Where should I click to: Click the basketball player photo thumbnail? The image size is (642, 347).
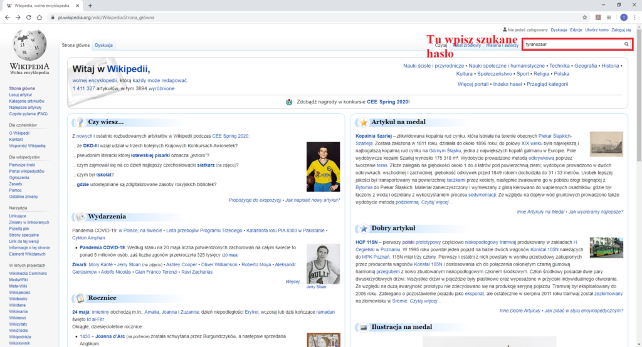coord(323,167)
